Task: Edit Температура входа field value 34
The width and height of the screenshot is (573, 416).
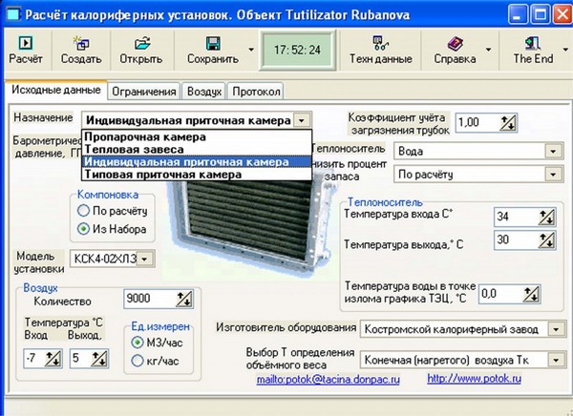Action: pyautogui.click(x=516, y=217)
